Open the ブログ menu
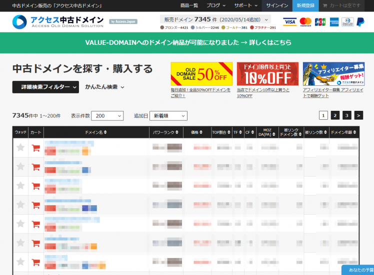This screenshot has height=275, width=374. [215, 5]
